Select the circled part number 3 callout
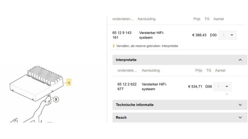Viewport: 248px width, 139px height. (56, 99)
